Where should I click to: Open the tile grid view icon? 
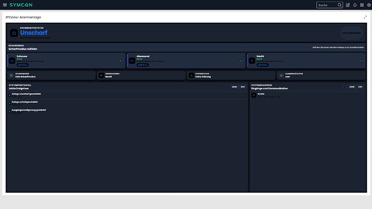click(x=362, y=5)
